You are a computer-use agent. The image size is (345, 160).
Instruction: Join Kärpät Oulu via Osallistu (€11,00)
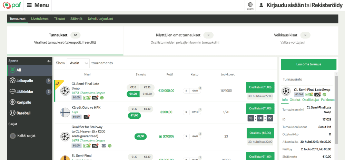click(x=260, y=108)
